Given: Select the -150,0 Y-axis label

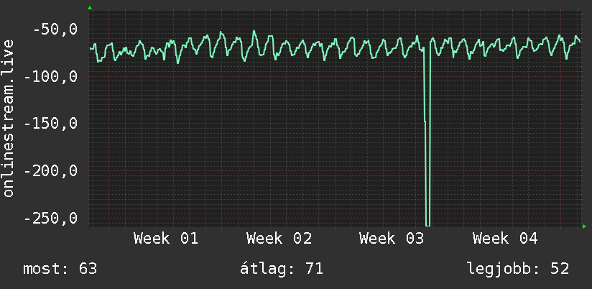Looking at the screenshot, I should coord(50,124).
